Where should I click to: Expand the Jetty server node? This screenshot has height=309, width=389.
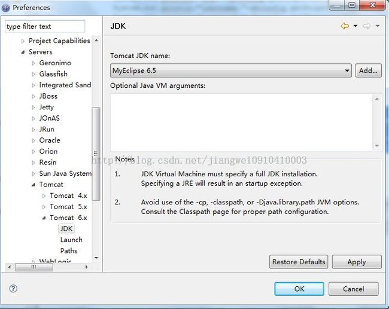click(34, 108)
